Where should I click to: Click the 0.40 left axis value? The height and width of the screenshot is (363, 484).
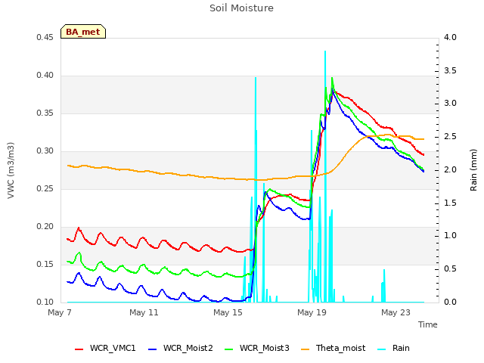(x=45, y=76)
